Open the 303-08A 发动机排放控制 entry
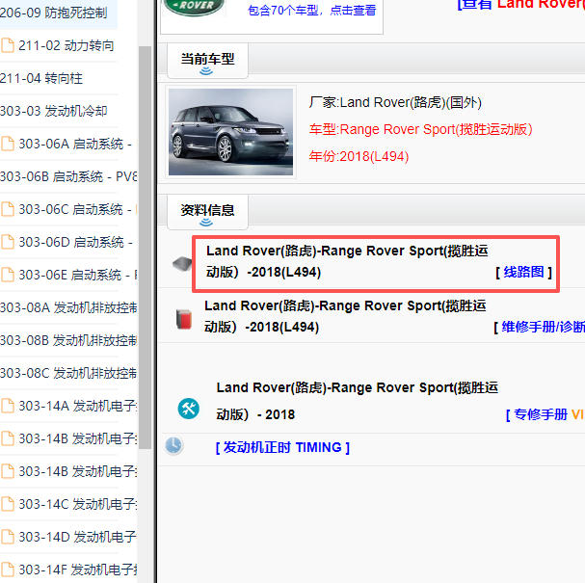The height and width of the screenshot is (583, 585). point(68,307)
